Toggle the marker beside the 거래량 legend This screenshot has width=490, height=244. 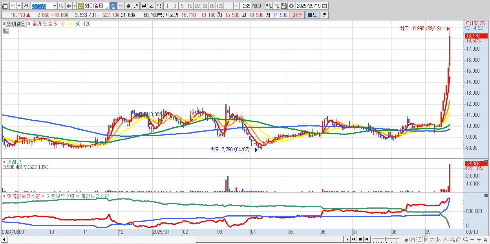(4, 161)
